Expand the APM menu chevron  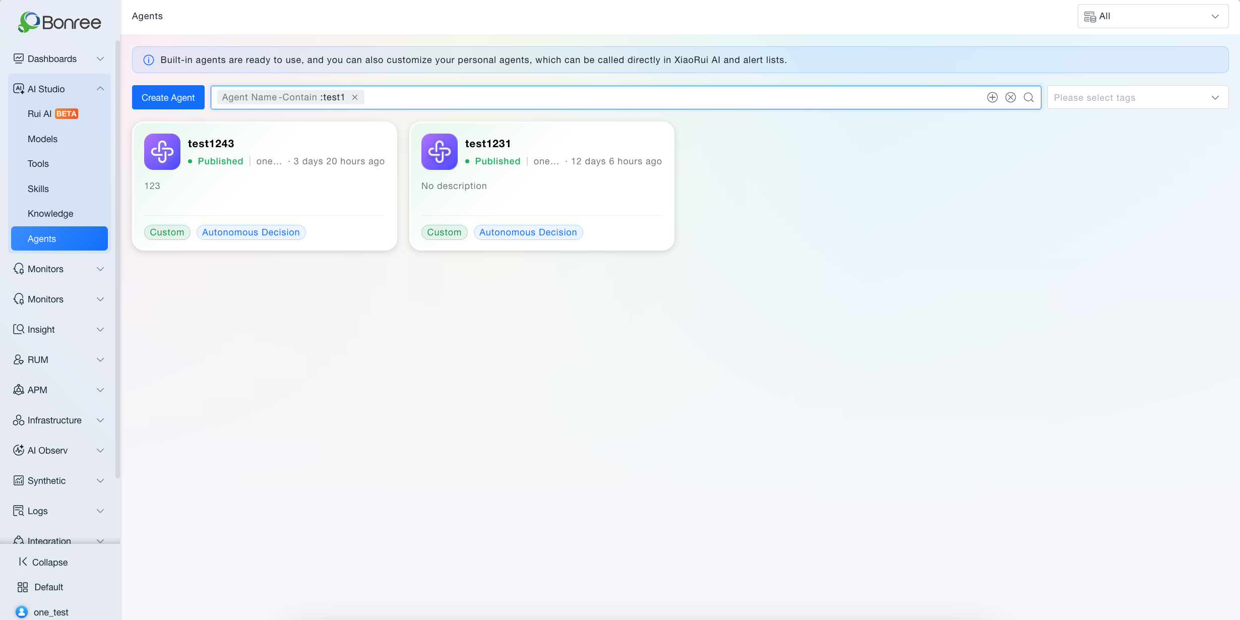click(100, 390)
